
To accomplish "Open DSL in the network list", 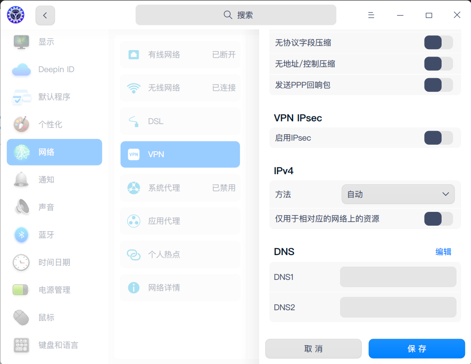I will click(180, 121).
